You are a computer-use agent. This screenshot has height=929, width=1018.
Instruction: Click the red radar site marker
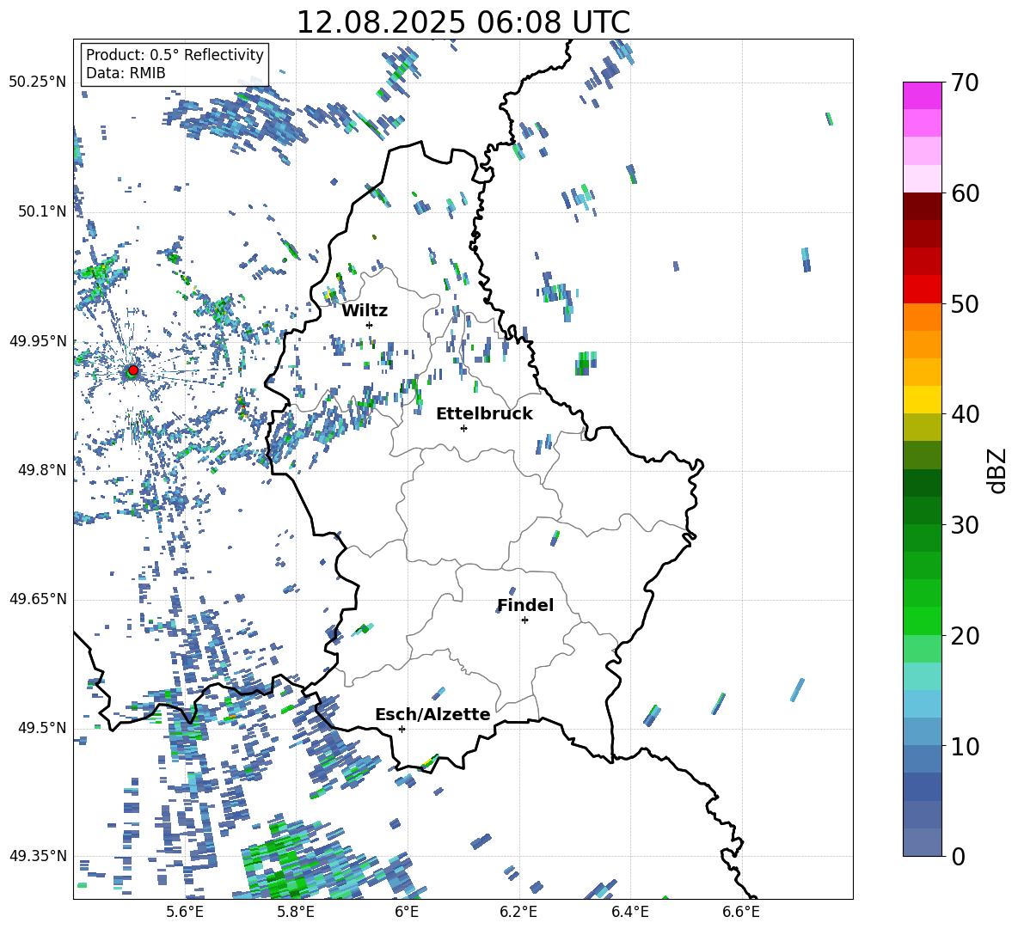(133, 370)
